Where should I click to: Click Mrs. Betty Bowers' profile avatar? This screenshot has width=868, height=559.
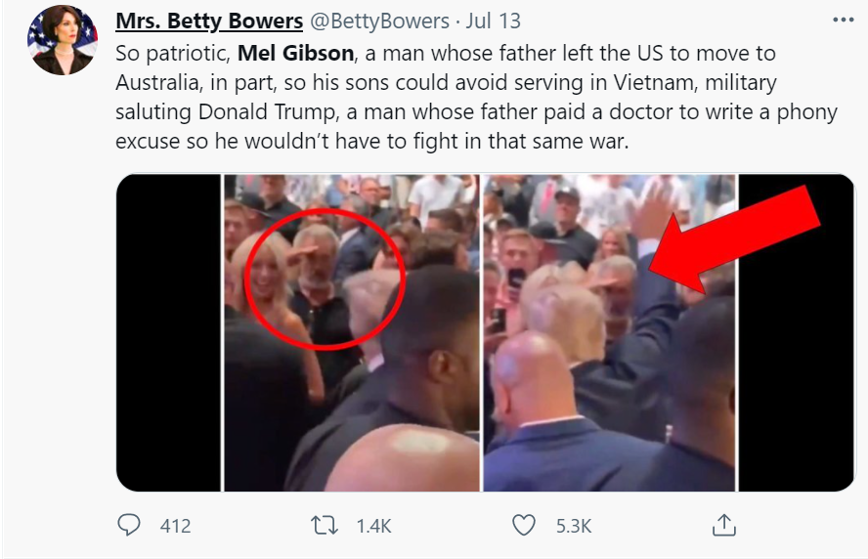(63, 41)
